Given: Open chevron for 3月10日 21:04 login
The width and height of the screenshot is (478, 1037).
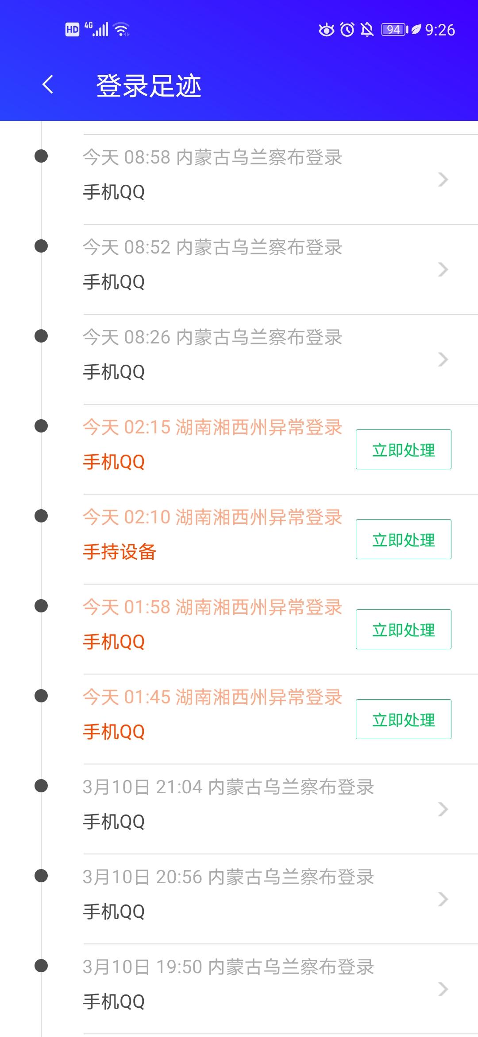Looking at the screenshot, I should [x=443, y=809].
